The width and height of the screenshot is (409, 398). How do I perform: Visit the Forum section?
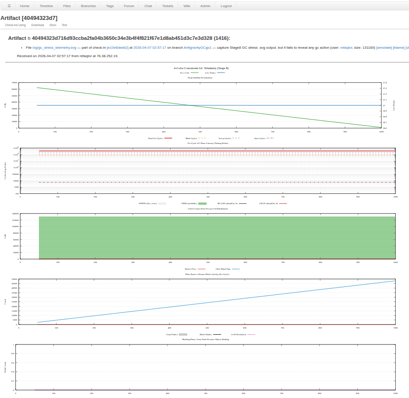click(x=129, y=6)
